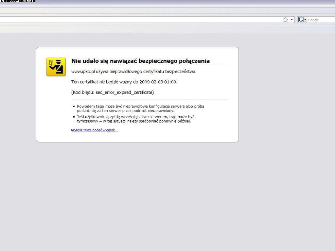
Task: Click the FORUM WWW.GRY-ONLINE.PL watermark label
Action: click(x=17, y=1)
